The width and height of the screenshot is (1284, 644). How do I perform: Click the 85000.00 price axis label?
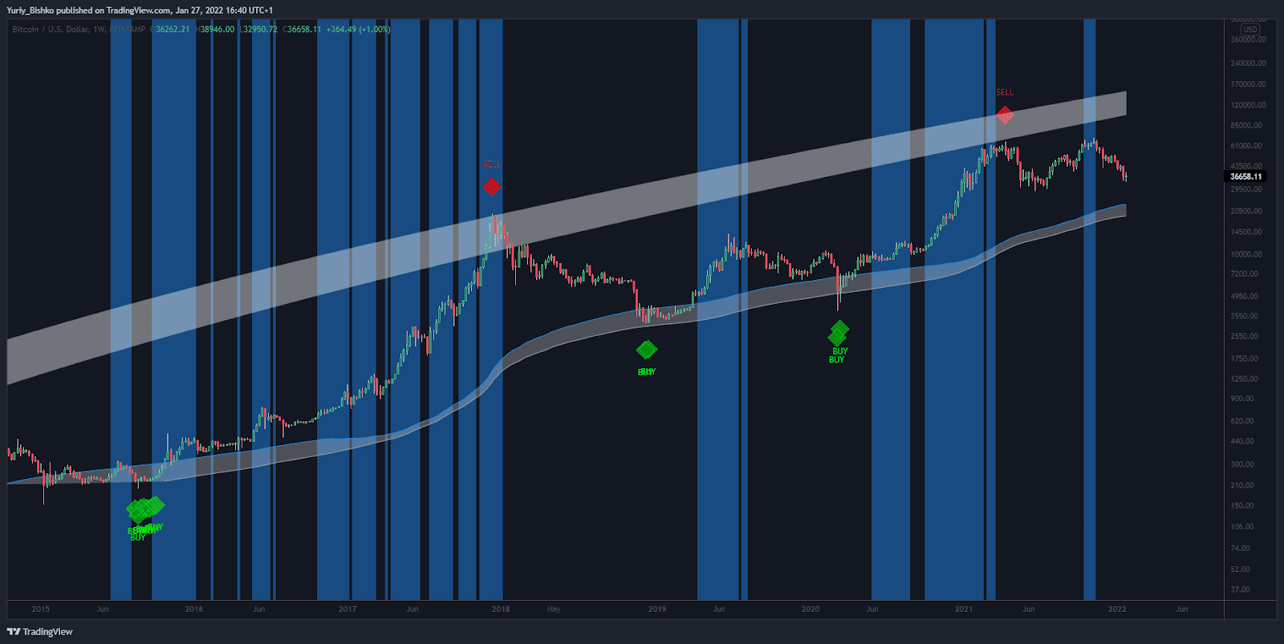[1246, 126]
